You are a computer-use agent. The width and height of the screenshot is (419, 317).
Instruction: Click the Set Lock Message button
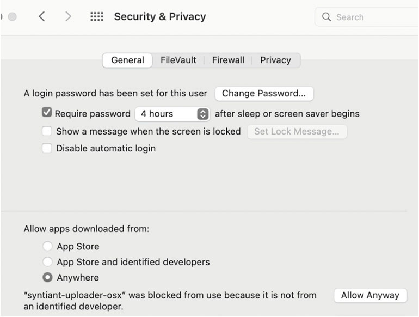(x=297, y=131)
